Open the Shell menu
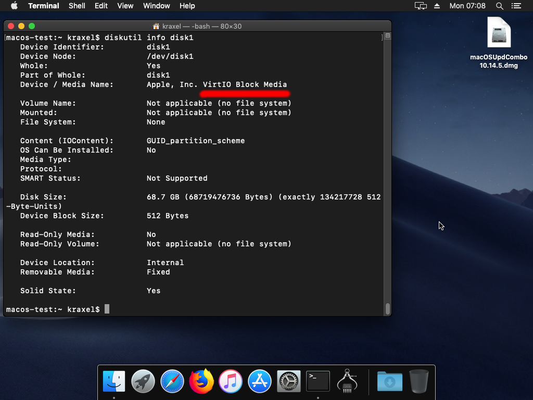This screenshot has height=400, width=533. click(x=77, y=6)
